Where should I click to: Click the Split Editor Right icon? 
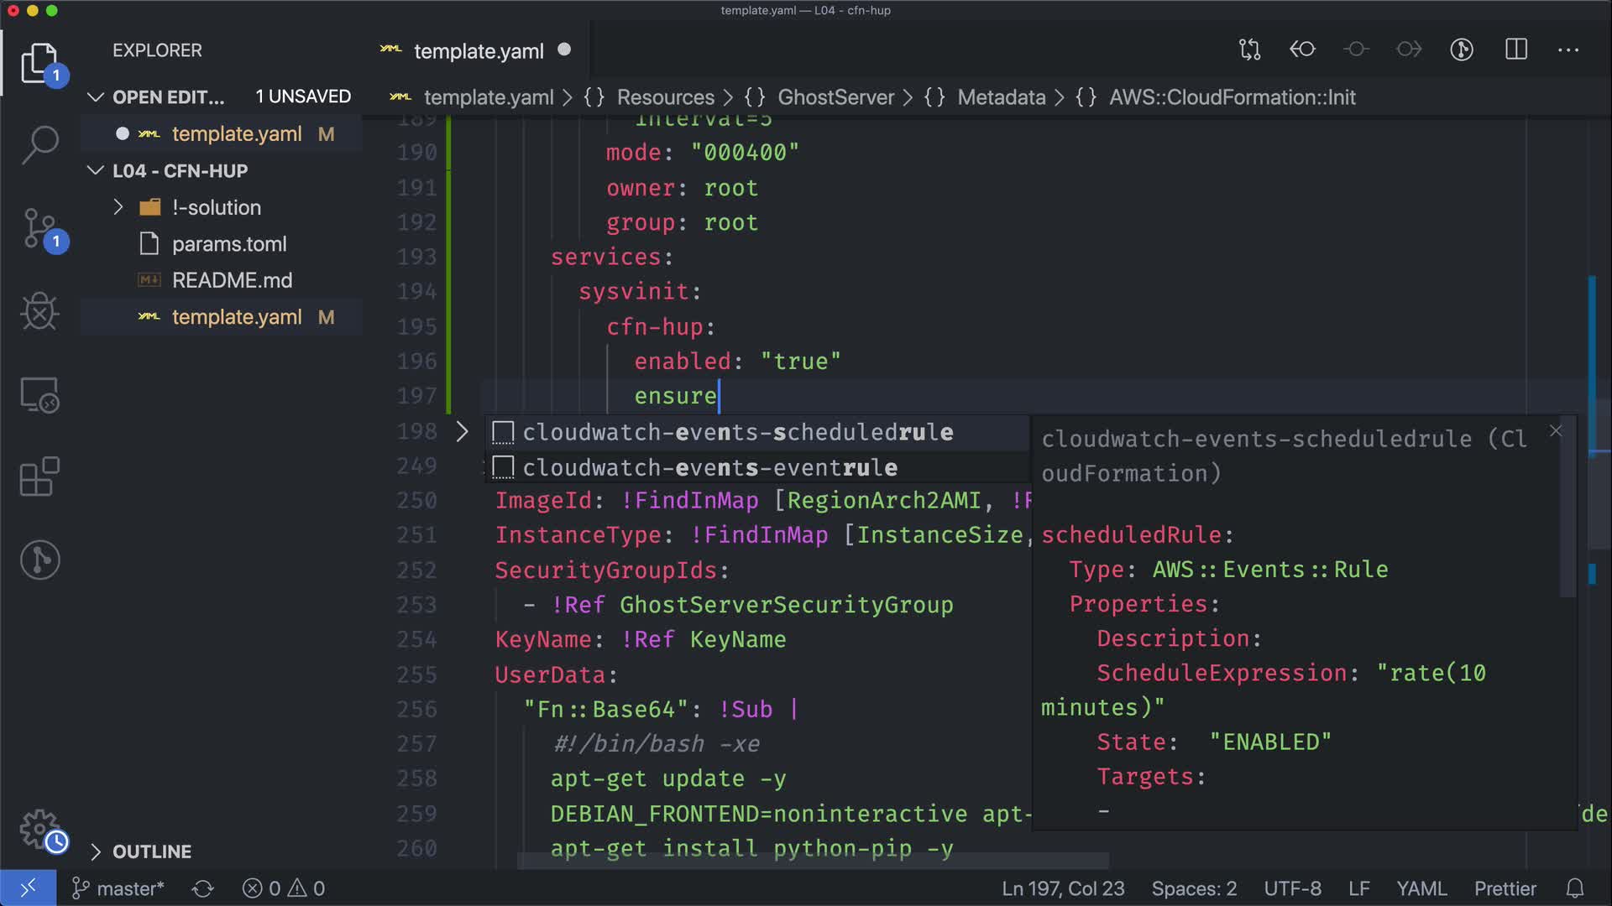click(x=1516, y=49)
